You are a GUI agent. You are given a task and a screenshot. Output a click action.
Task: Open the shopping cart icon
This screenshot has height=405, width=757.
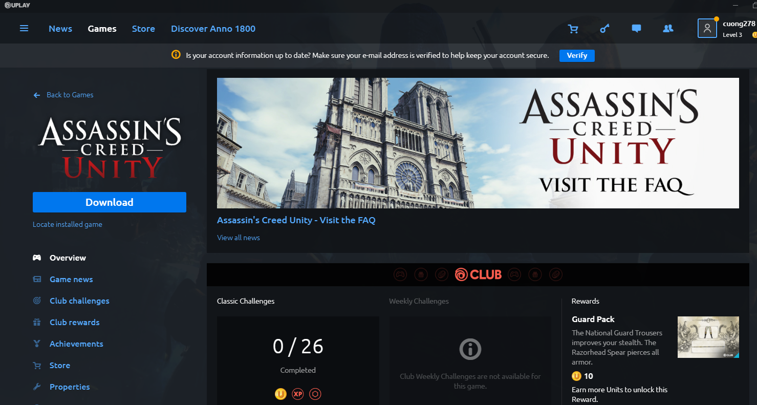(573, 29)
